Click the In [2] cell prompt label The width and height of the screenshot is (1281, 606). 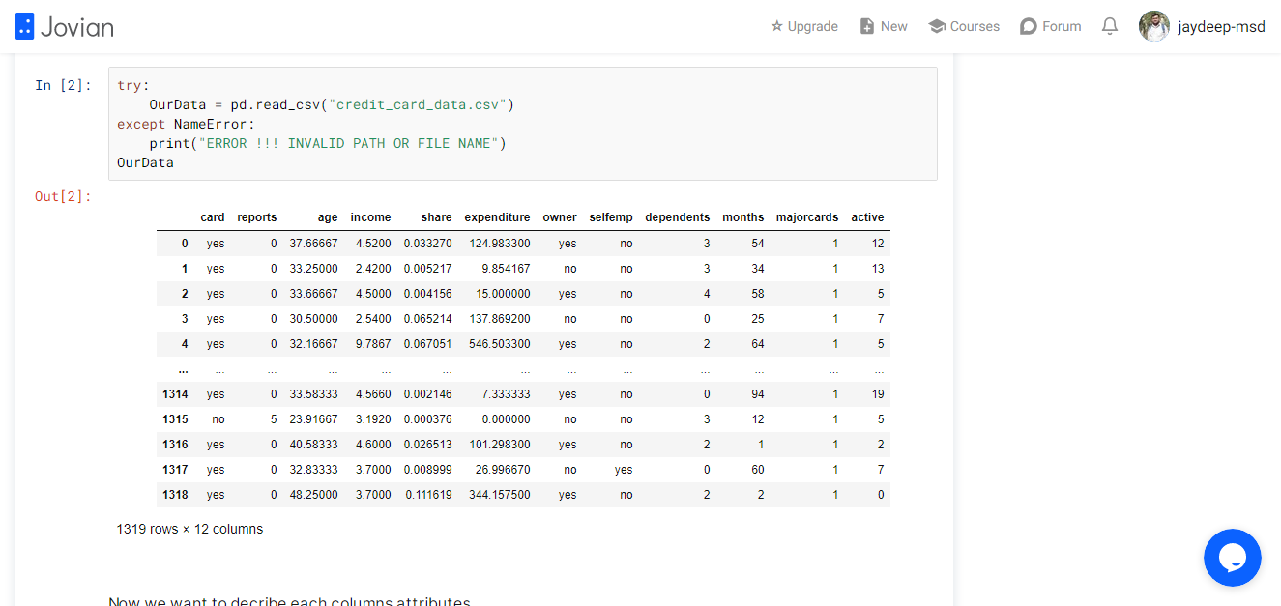click(63, 85)
